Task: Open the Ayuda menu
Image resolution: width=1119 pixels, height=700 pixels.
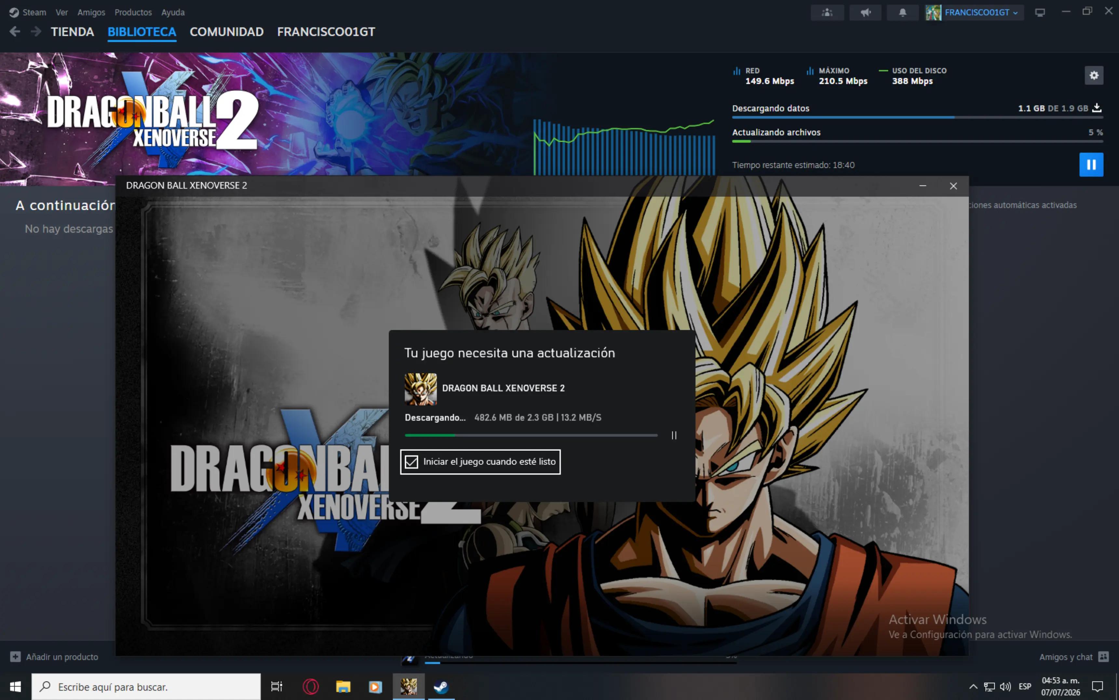Action: [x=173, y=12]
